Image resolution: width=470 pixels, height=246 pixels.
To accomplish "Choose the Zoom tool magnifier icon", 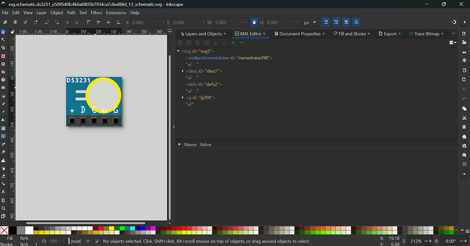I will pyautogui.click(x=3, y=208).
